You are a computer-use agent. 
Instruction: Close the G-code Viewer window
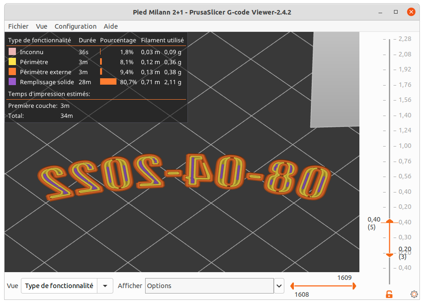[411, 12]
